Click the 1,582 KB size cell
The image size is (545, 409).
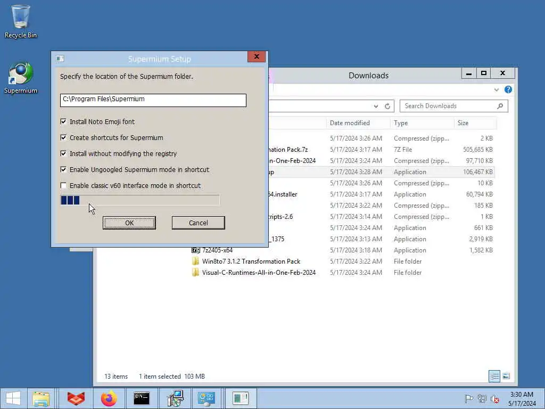(x=481, y=250)
